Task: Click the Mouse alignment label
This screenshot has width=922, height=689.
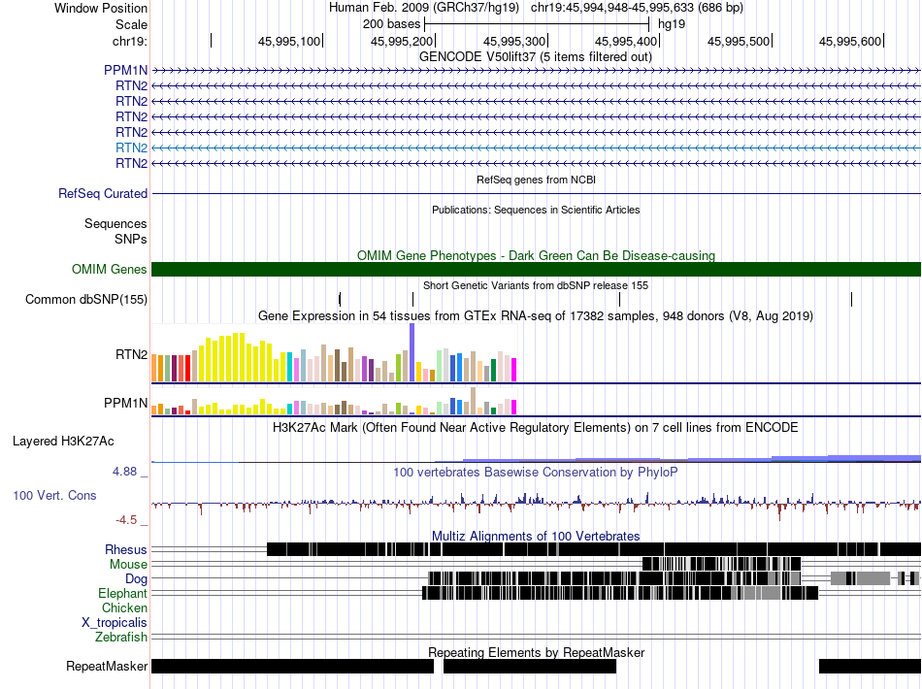Action: pyautogui.click(x=128, y=565)
